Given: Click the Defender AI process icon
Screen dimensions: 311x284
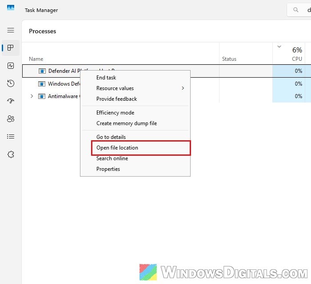Looking at the screenshot, I should (42, 71).
